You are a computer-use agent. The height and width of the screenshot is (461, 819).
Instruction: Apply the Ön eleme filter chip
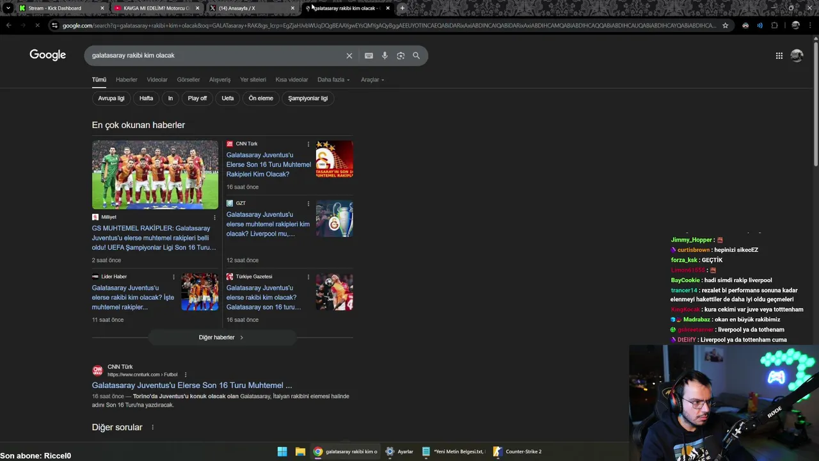pos(261,99)
